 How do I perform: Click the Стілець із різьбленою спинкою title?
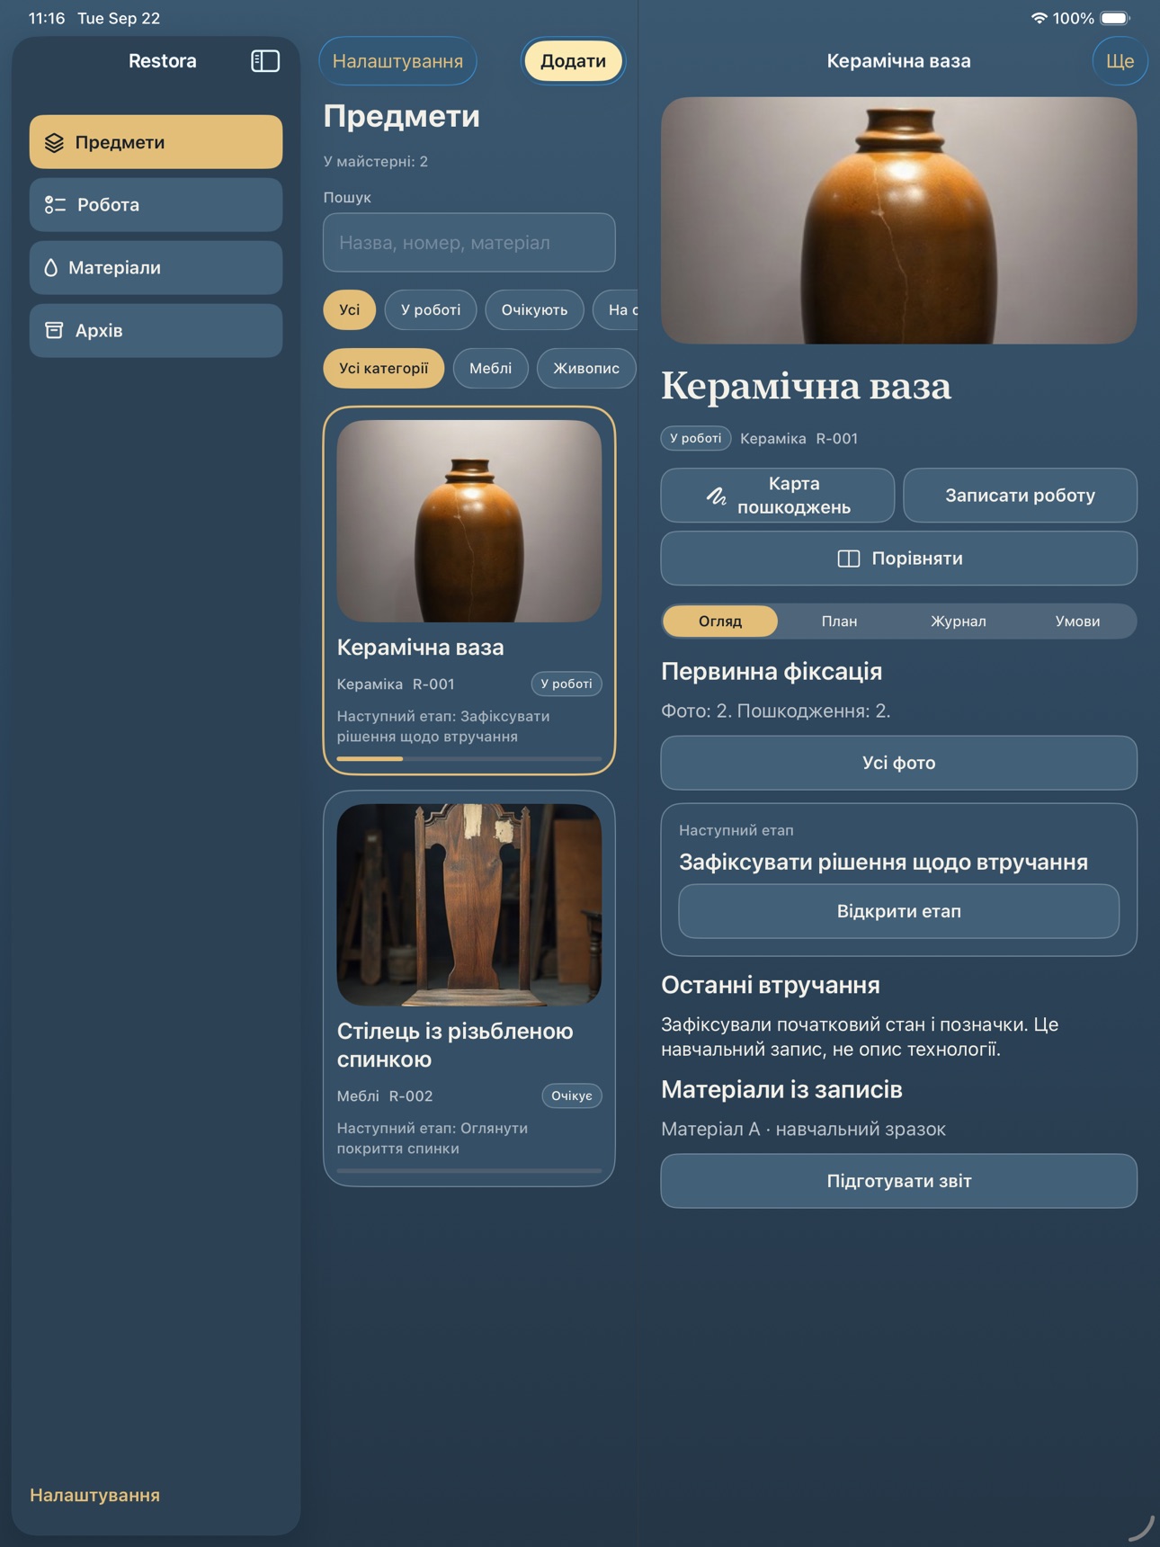click(x=455, y=1045)
